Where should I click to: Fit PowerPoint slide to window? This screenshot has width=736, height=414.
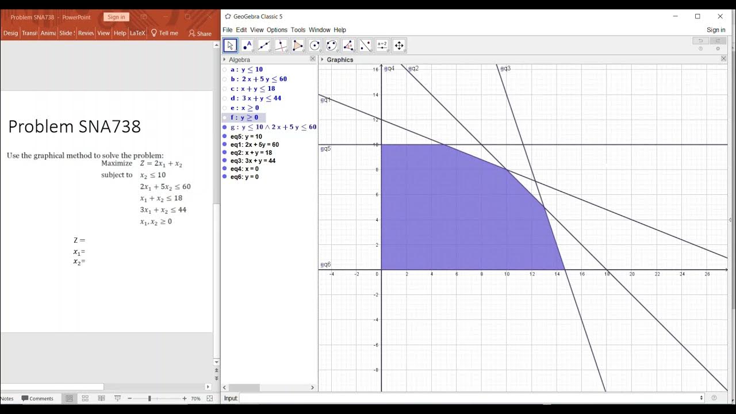point(209,398)
